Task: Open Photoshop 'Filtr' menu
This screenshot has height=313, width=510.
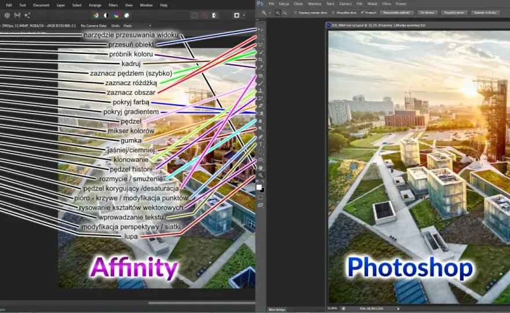Action: (x=359, y=4)
